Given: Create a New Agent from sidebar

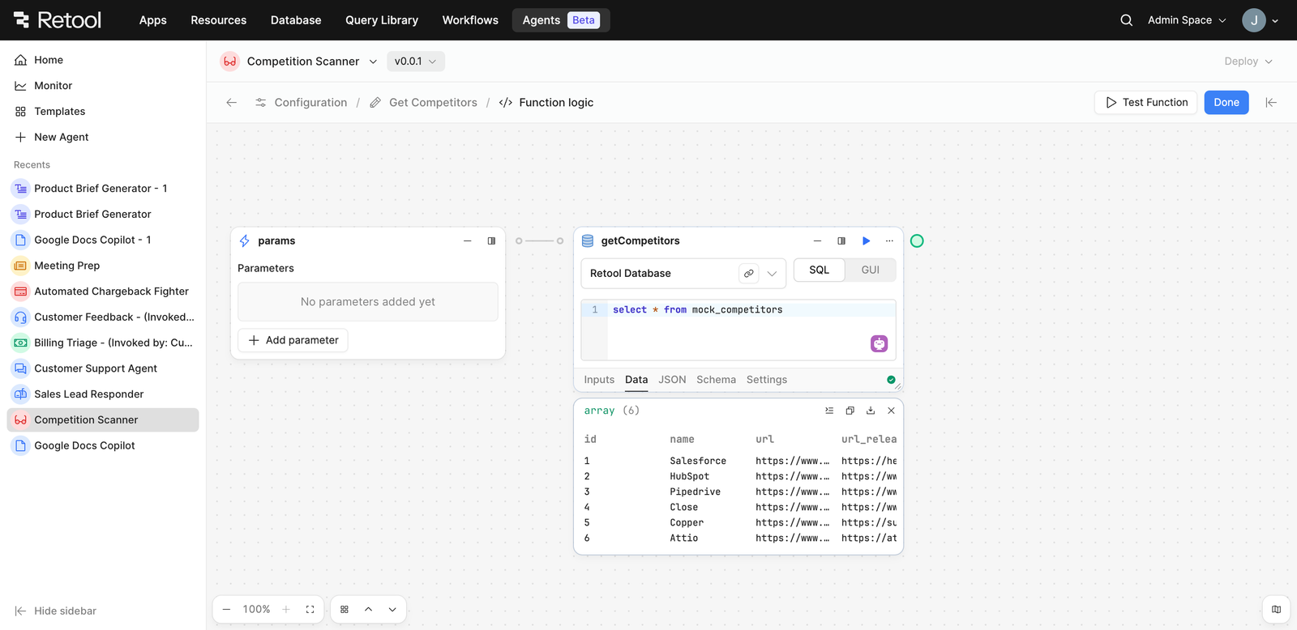Looking at the screenshot, I should coord(103,138).
